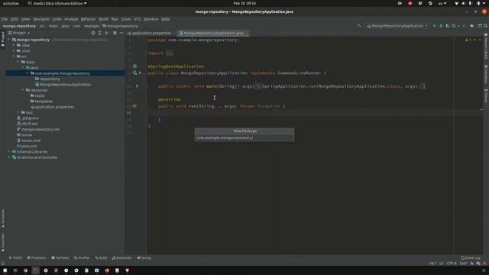Collapse the main folder in tree
Viewport: 489px width, 275px height.
coord(18,62)
